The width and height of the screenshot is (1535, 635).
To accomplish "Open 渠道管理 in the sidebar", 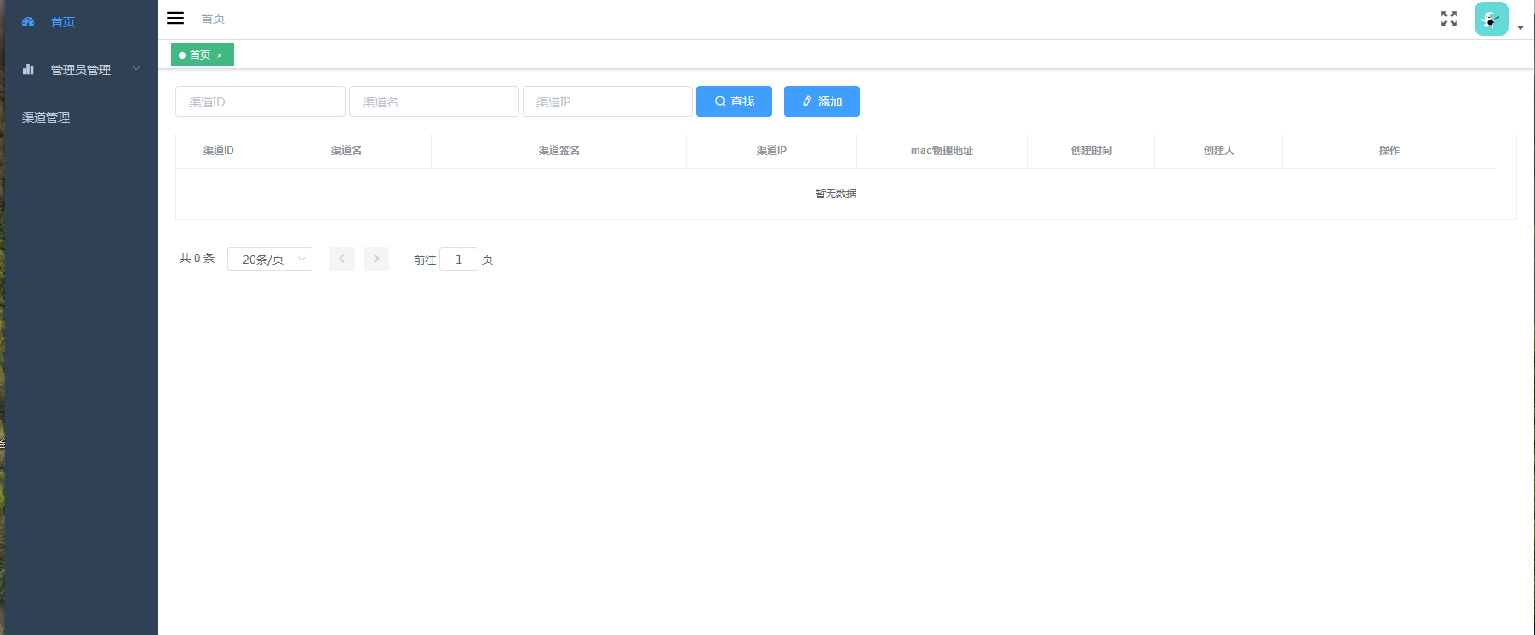I will [46, 117].
